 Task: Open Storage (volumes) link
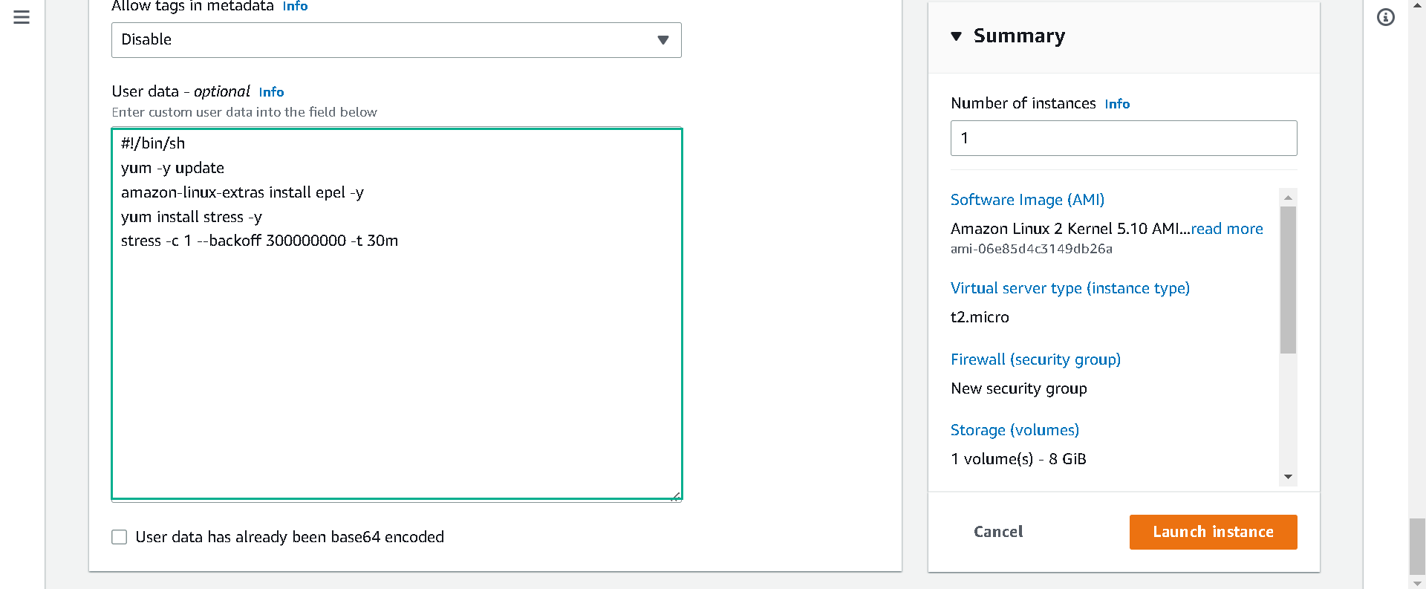[1015, 430]
